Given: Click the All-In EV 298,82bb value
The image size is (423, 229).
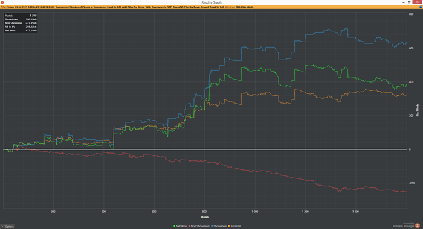Looking at the screenshot, I should 31,27.
